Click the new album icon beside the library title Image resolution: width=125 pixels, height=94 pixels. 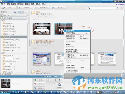tap(15, 12)
